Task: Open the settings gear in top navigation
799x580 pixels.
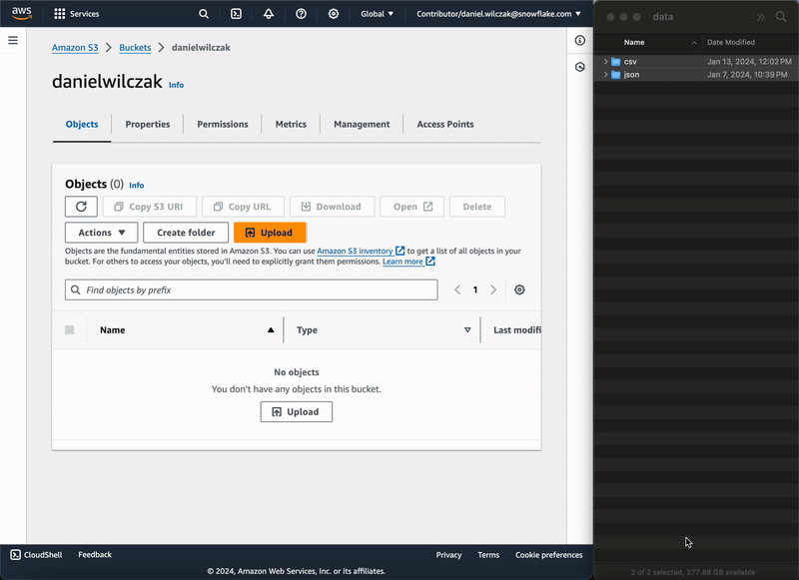Action: click(x=334, y=14)
